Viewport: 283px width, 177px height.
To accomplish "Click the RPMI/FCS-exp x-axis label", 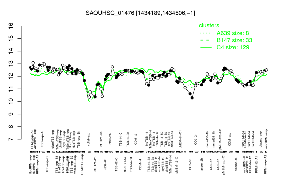I will [82, 164].
